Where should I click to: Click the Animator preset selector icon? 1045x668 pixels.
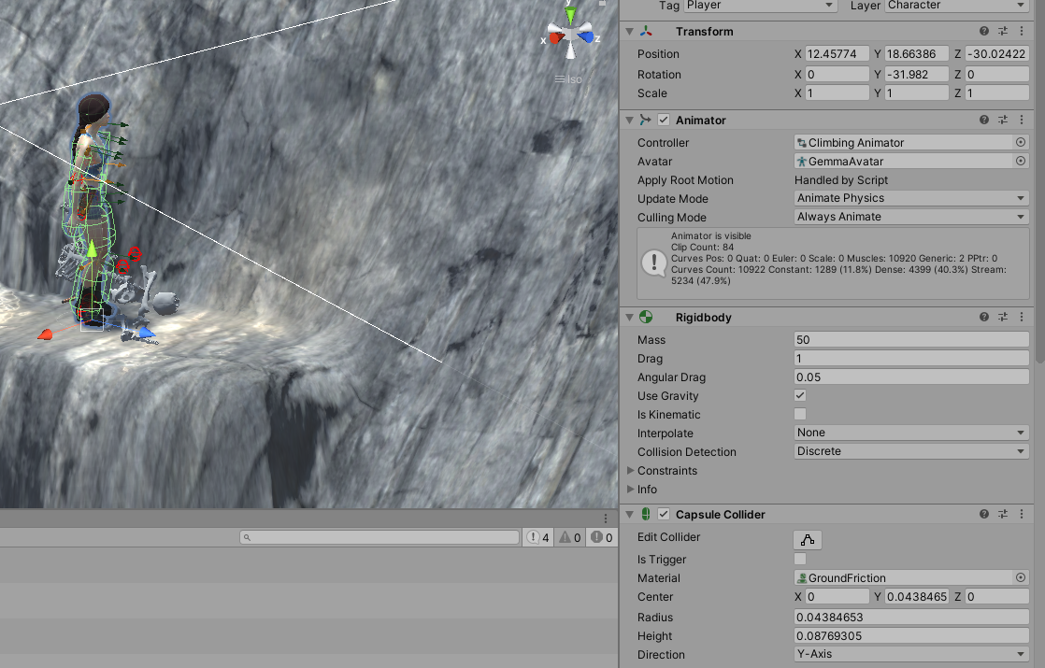[1002, 120]
